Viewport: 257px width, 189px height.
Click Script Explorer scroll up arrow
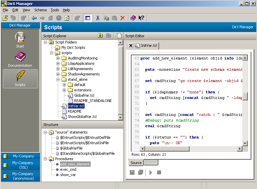[x=120, y=43]
